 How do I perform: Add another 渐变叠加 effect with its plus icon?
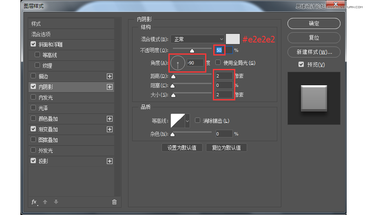(x=110, y=129)
